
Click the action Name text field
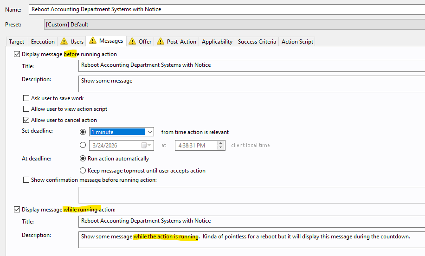point(223,9)
